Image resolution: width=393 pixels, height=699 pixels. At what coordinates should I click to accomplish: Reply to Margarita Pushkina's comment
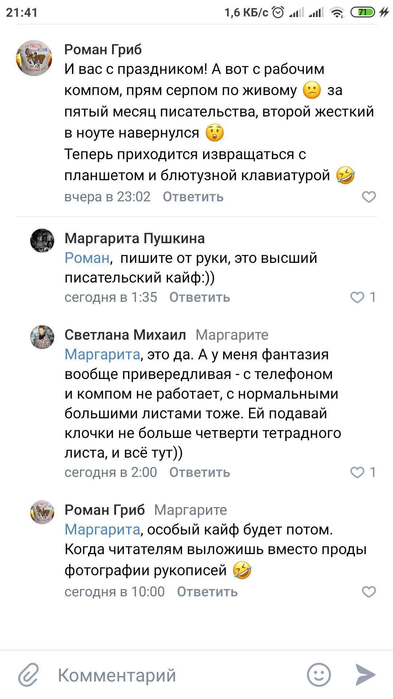199,297
